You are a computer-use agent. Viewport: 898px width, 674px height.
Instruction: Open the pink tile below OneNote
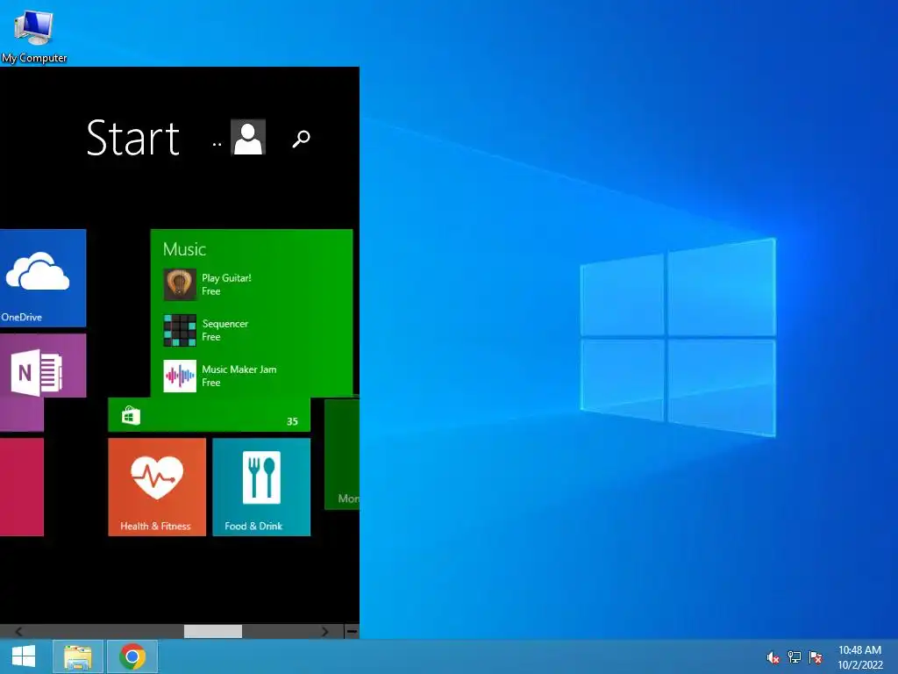tap(22, 487)
